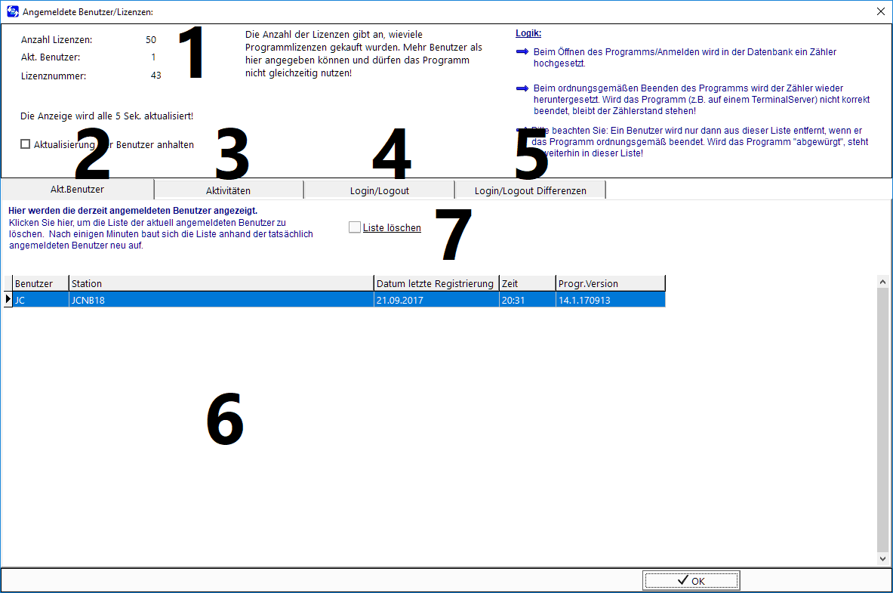Image resolution: width=893 pixels, height=593 pixels.
Task: Toggle 'Aktualisierung der Benutzer anhalten' checkbox
Action: click(25, 144)
